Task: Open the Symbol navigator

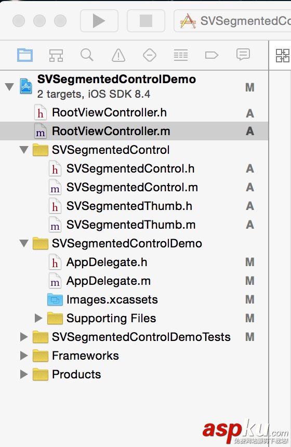Action: click(56, 55)
